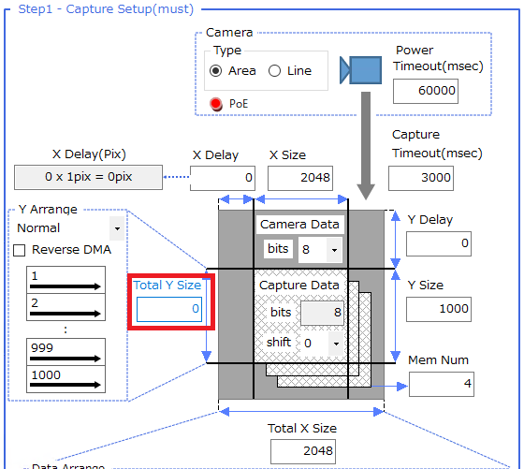
Task: Enable the Reverse DMA checkbox
Action: 19,250
